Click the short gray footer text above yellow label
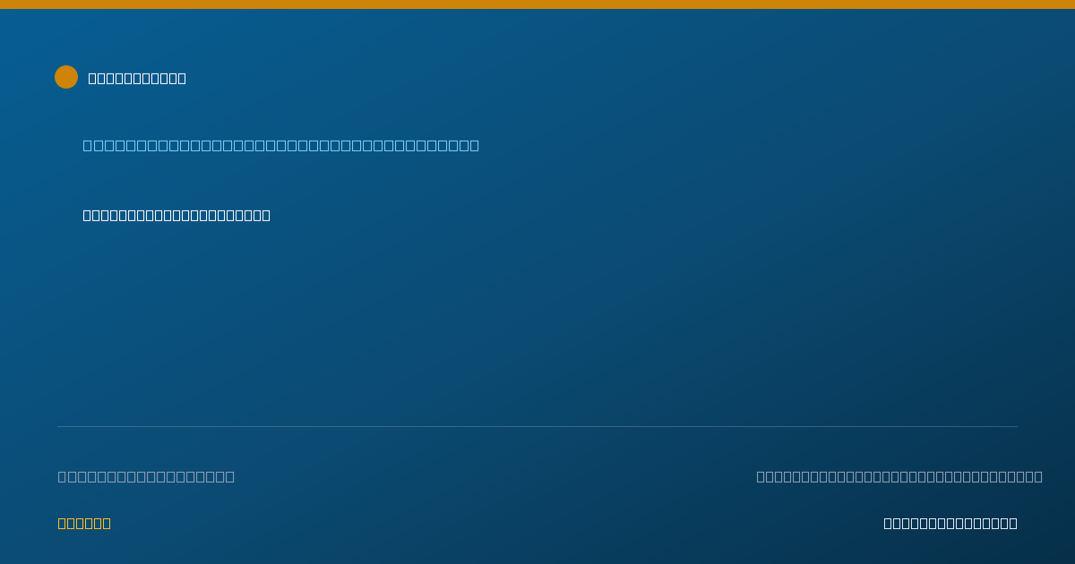 pos(146,476)
